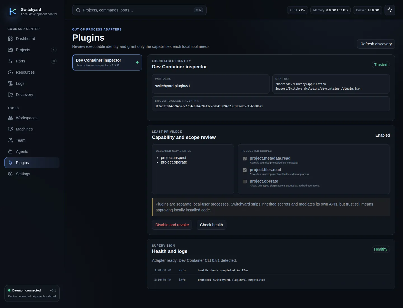Click the Projects count badge 4

[x=54, y=50]
